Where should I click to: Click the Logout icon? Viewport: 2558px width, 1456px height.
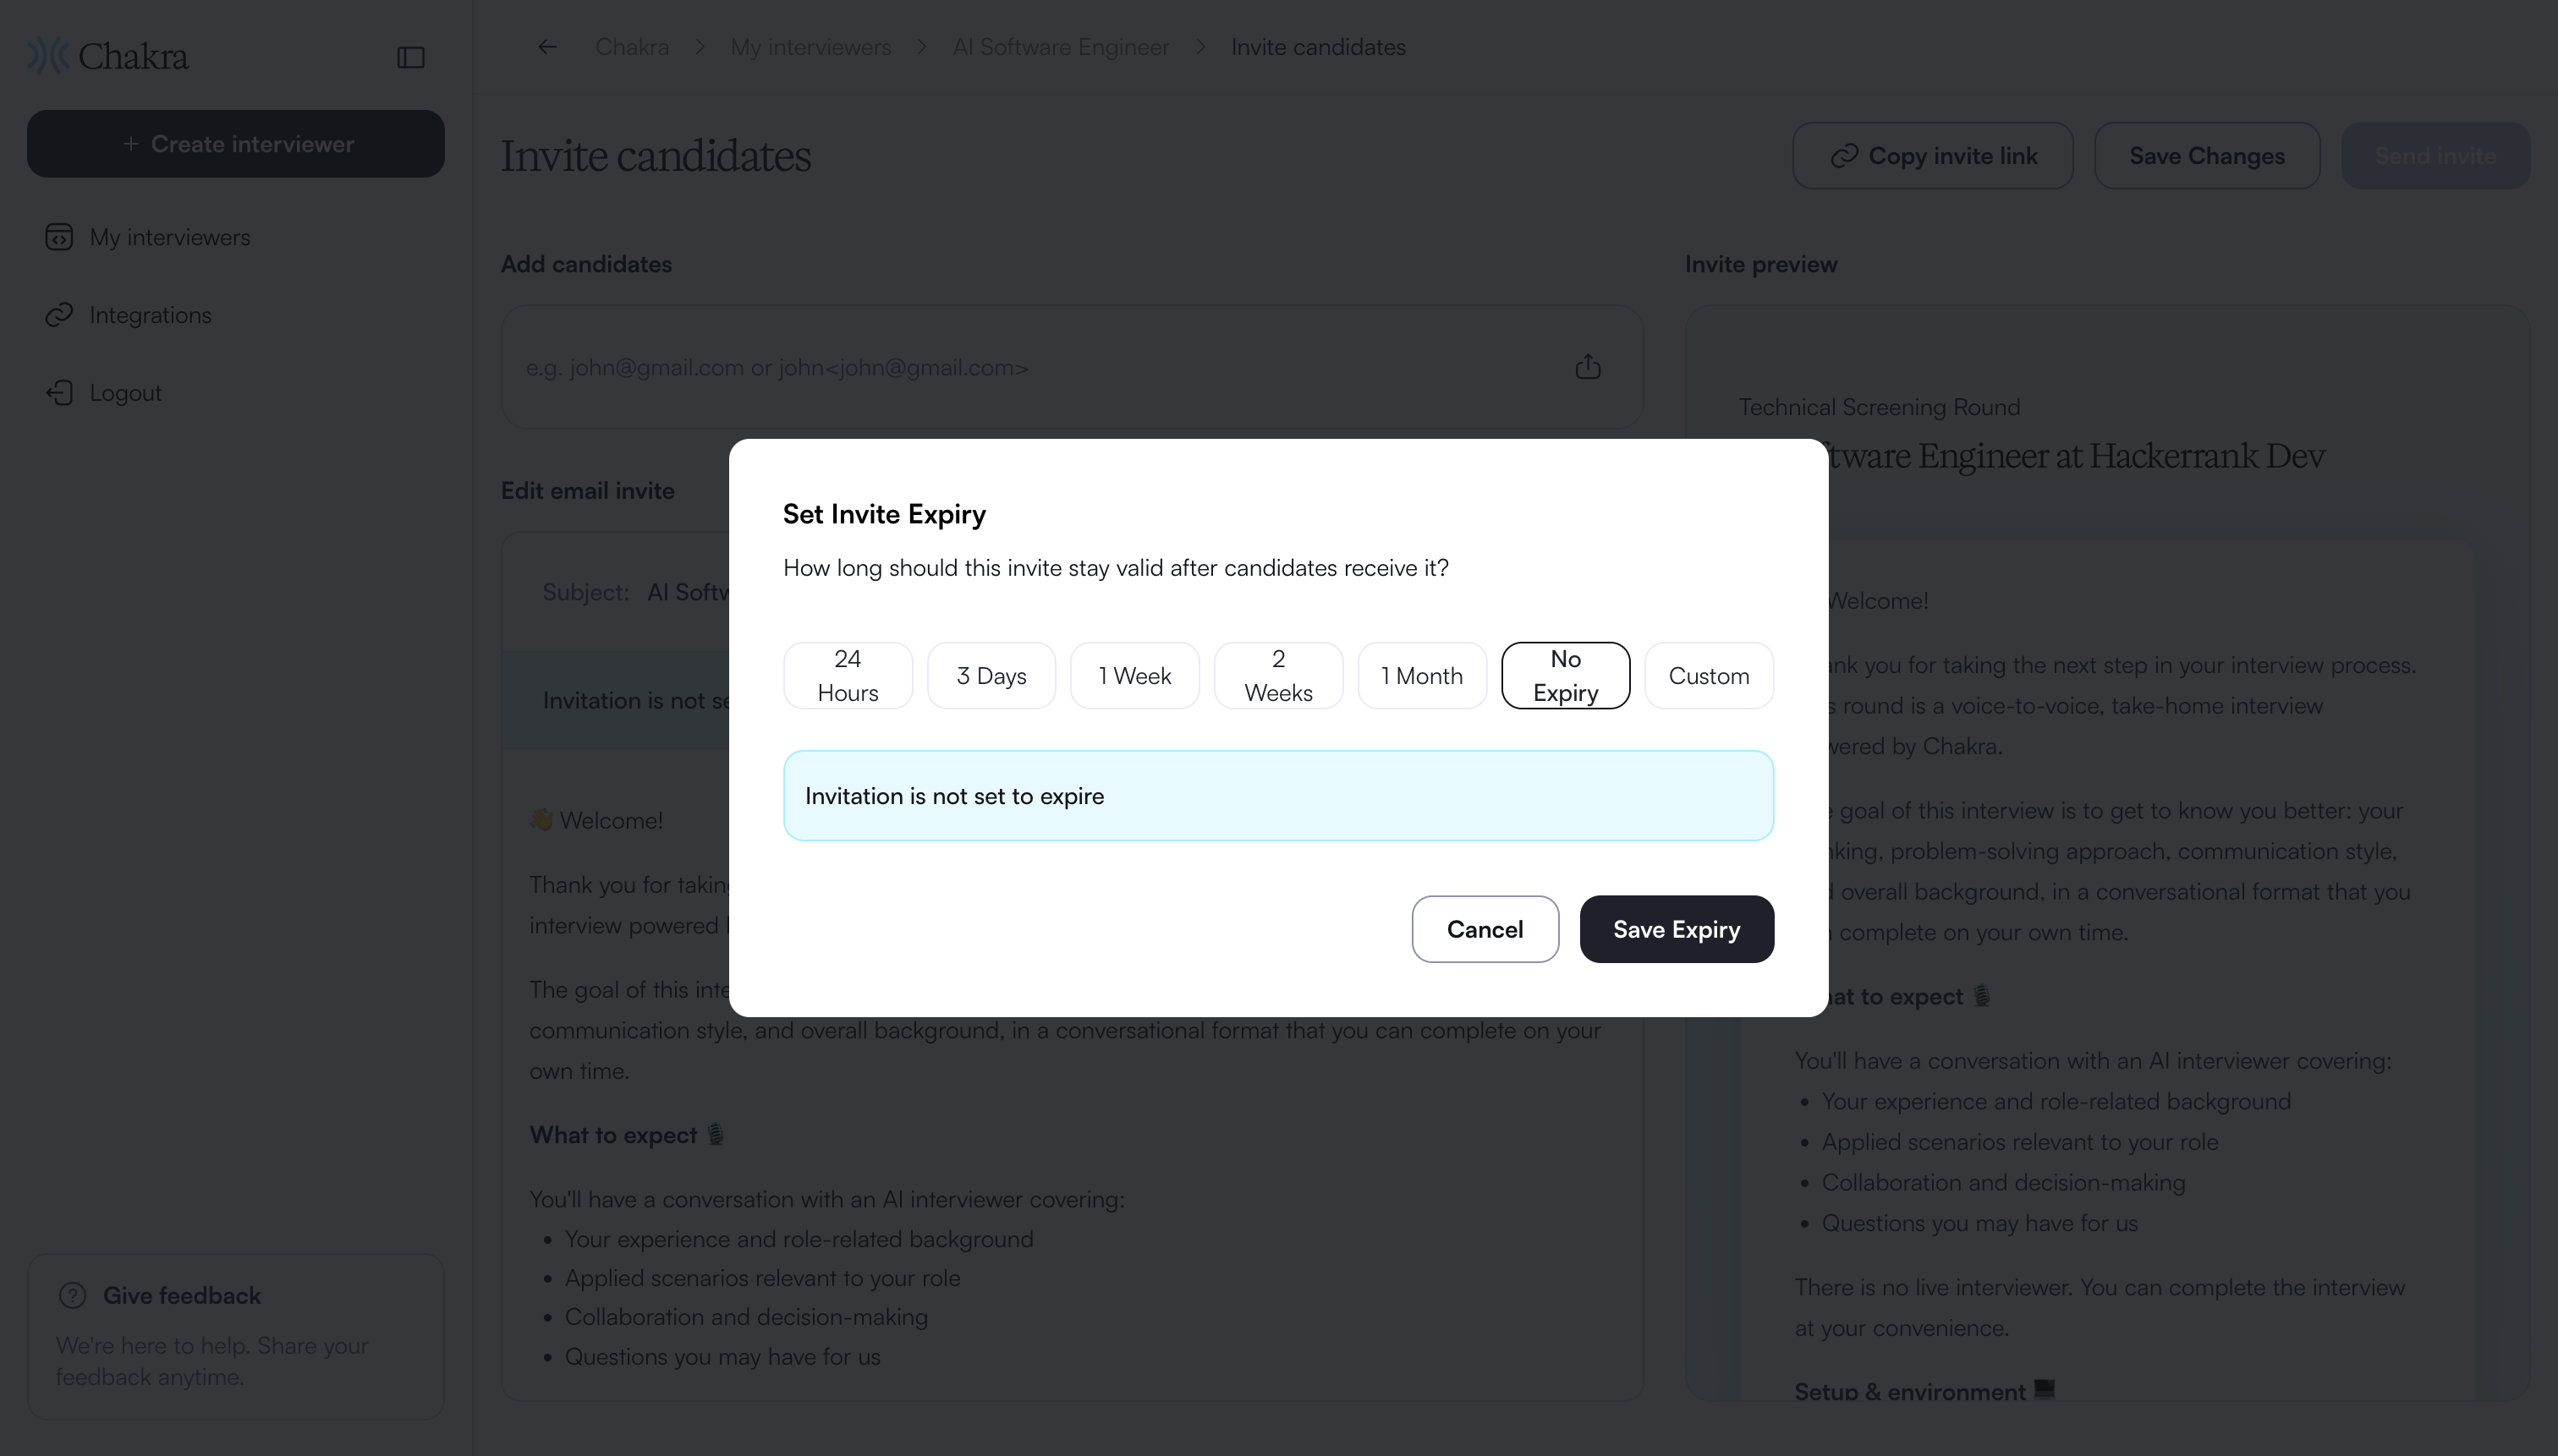pos(59,393)
